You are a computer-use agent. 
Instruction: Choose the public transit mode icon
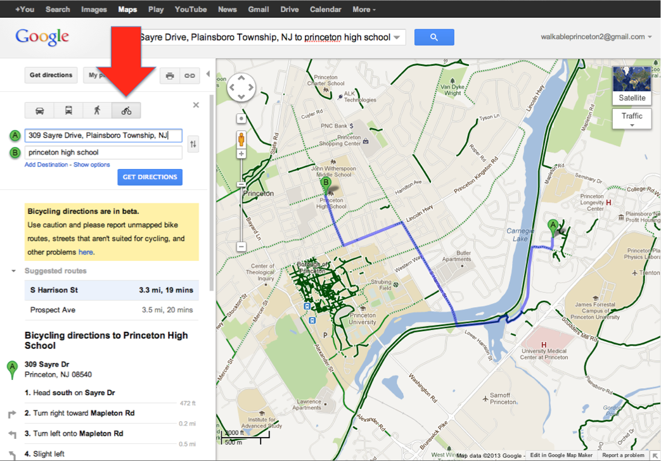[x=68, y=110]
